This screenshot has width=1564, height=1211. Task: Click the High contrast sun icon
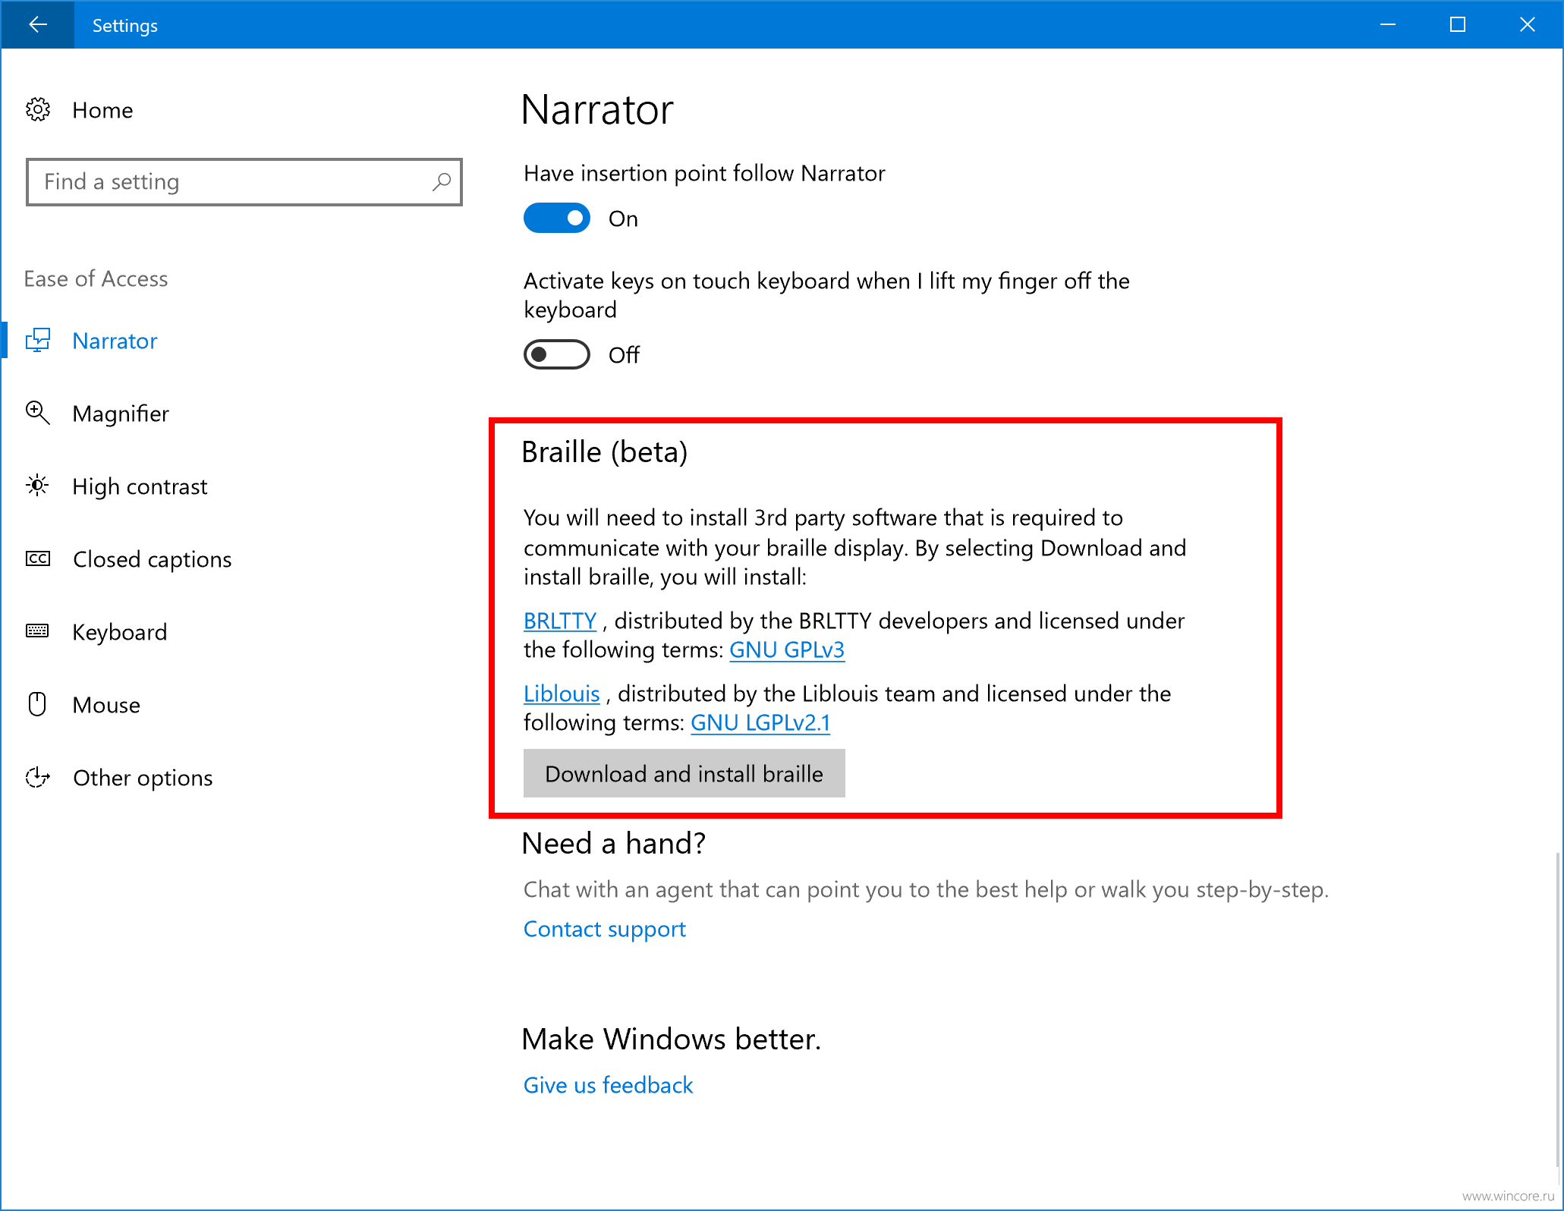click(38, 486)
